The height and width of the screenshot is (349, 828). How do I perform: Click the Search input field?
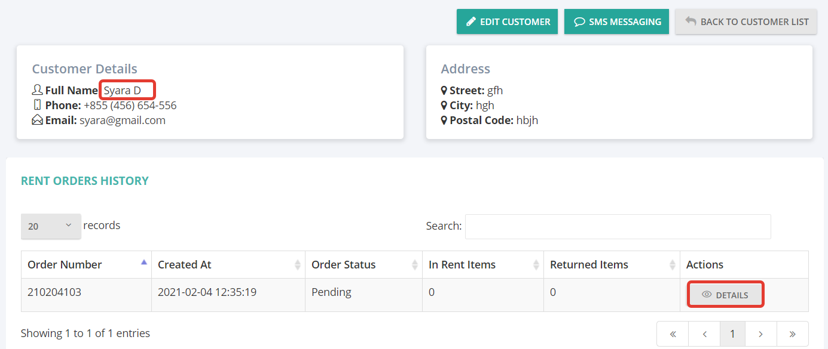pyautogui.click(x=618, y=227)
